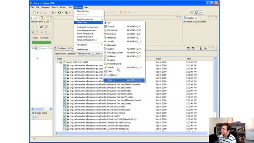Toggle checkbox for BinTest.testContainsAllele
The width and height of the screenshot is (254, 143).
pos(64,110)
